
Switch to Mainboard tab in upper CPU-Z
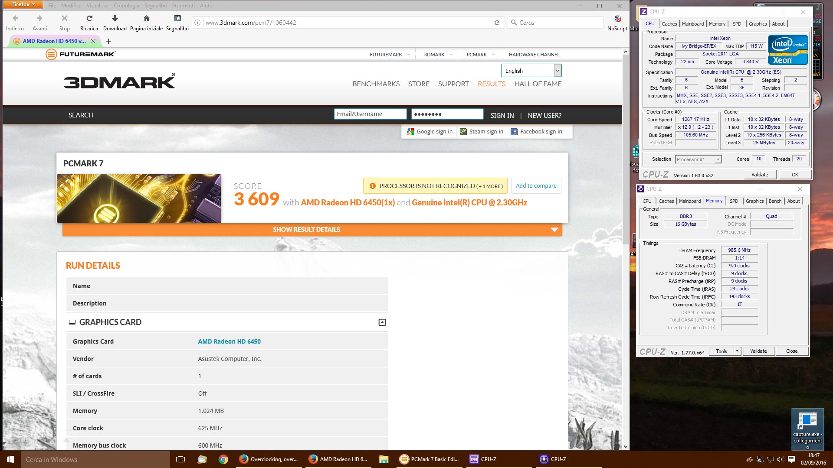coord(693,24)
